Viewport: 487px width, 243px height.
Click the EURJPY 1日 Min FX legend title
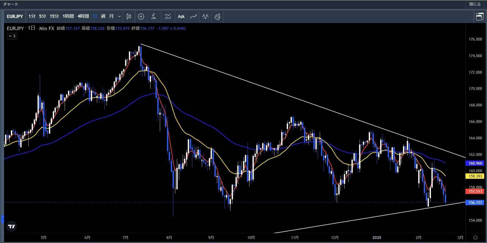point(30,28)
